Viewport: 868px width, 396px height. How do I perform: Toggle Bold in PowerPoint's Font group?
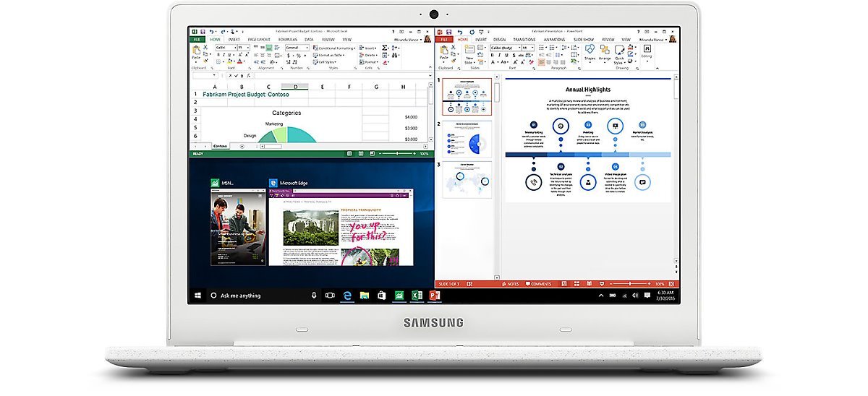[x=493, y=55]
